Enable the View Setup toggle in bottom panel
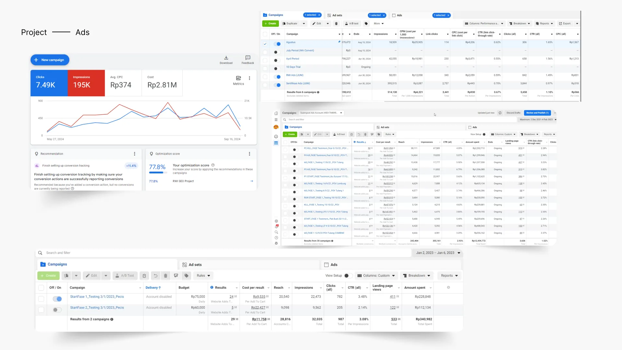The height and width of the screenshot is (350, 622). (348, 276)
